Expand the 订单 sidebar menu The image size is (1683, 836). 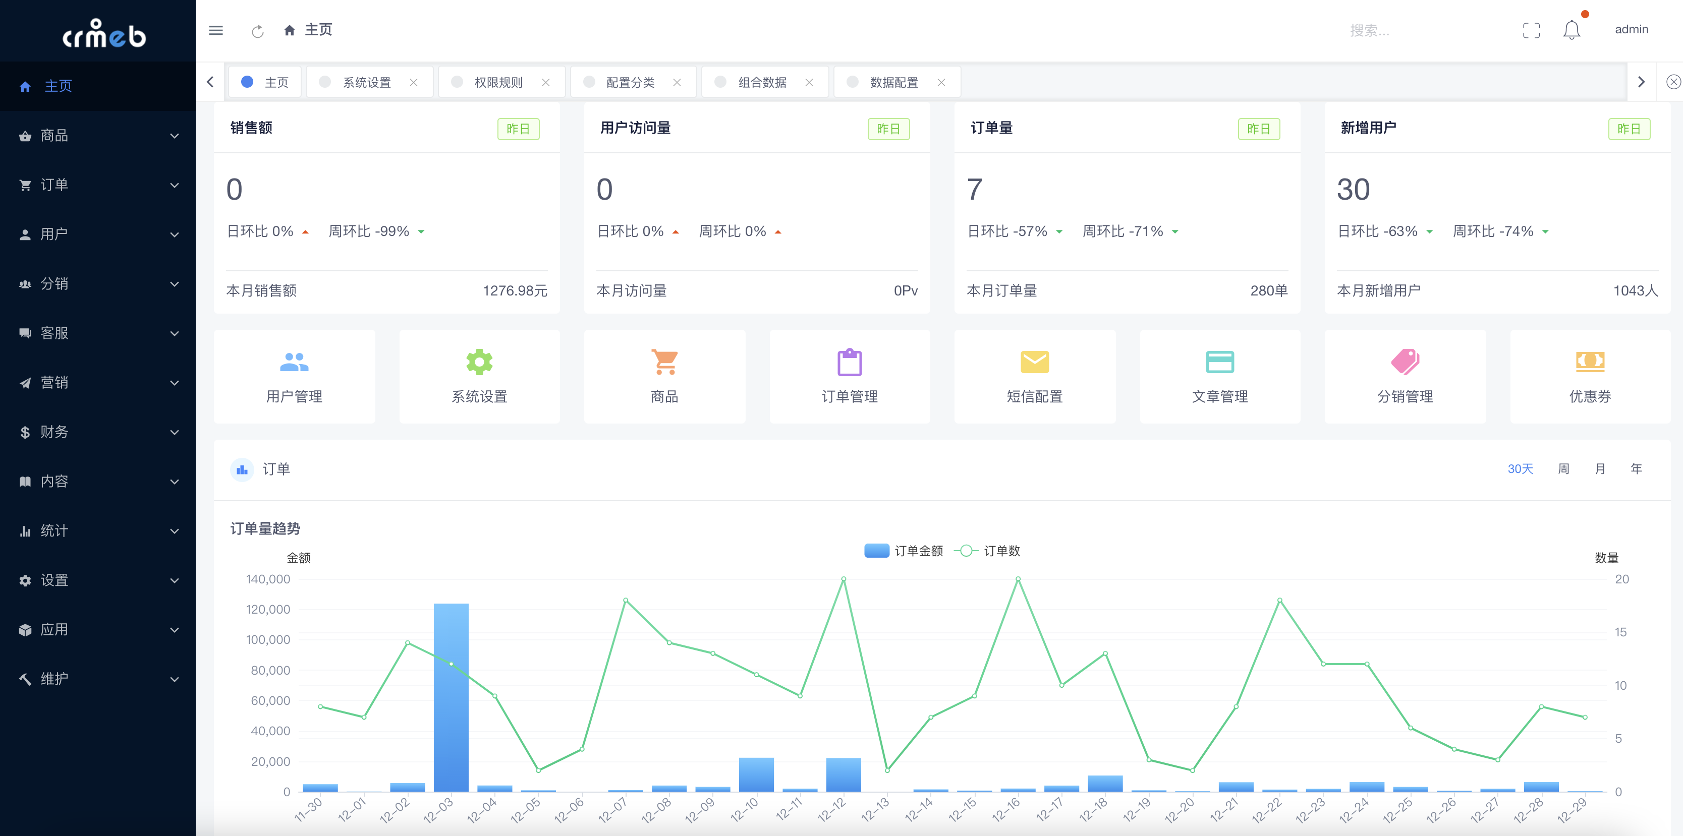pos(98,185)
